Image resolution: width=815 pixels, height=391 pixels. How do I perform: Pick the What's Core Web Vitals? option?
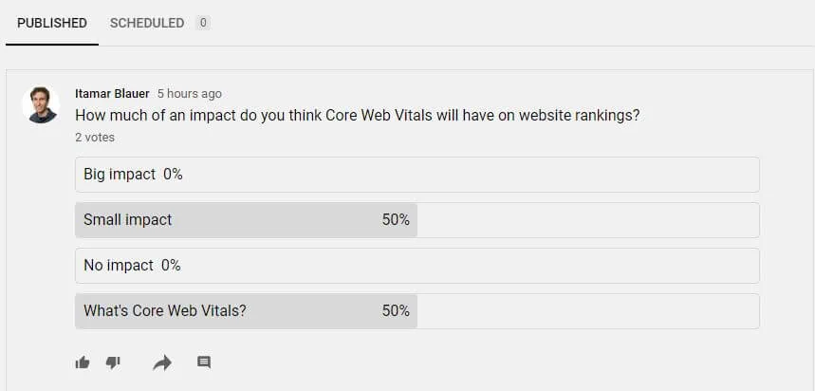(x=417, y=311)
